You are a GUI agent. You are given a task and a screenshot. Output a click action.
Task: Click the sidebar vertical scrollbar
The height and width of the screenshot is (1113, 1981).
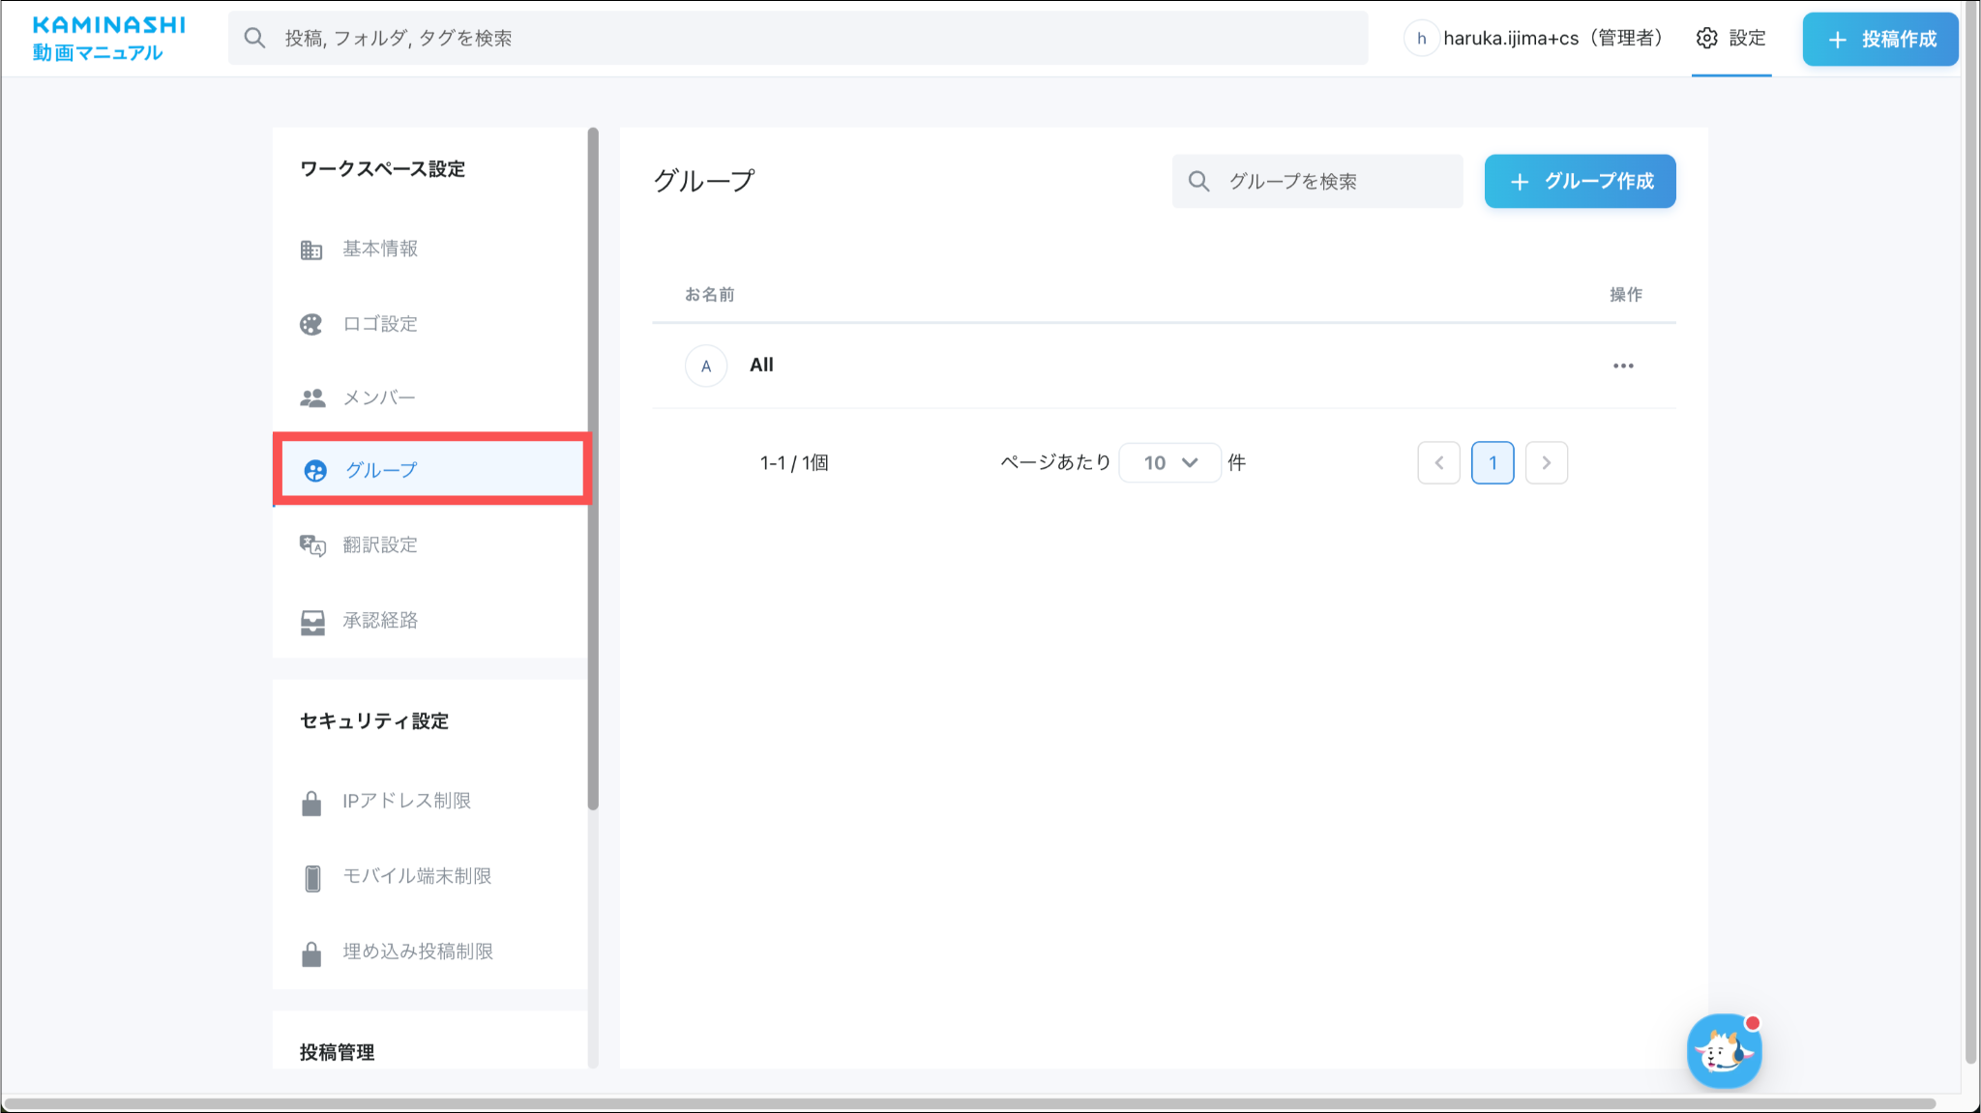pyautogui.click(x=593, y=468)
